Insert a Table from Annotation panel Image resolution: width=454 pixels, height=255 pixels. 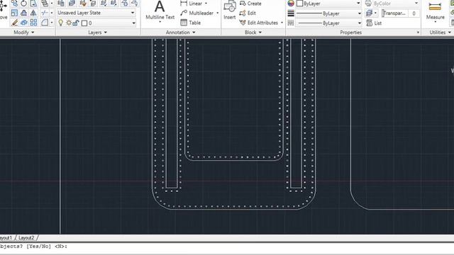[x=191, y=23]
